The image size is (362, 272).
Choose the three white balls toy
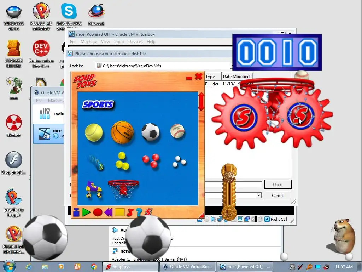coord(179,161)
